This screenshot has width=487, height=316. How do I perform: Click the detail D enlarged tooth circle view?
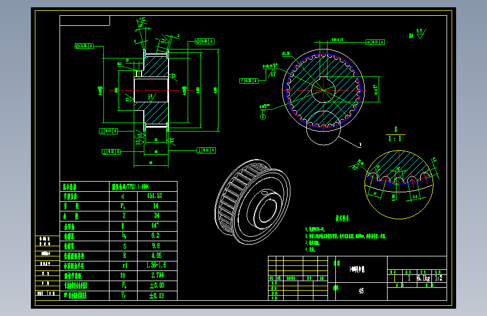(x=399, y=185)
